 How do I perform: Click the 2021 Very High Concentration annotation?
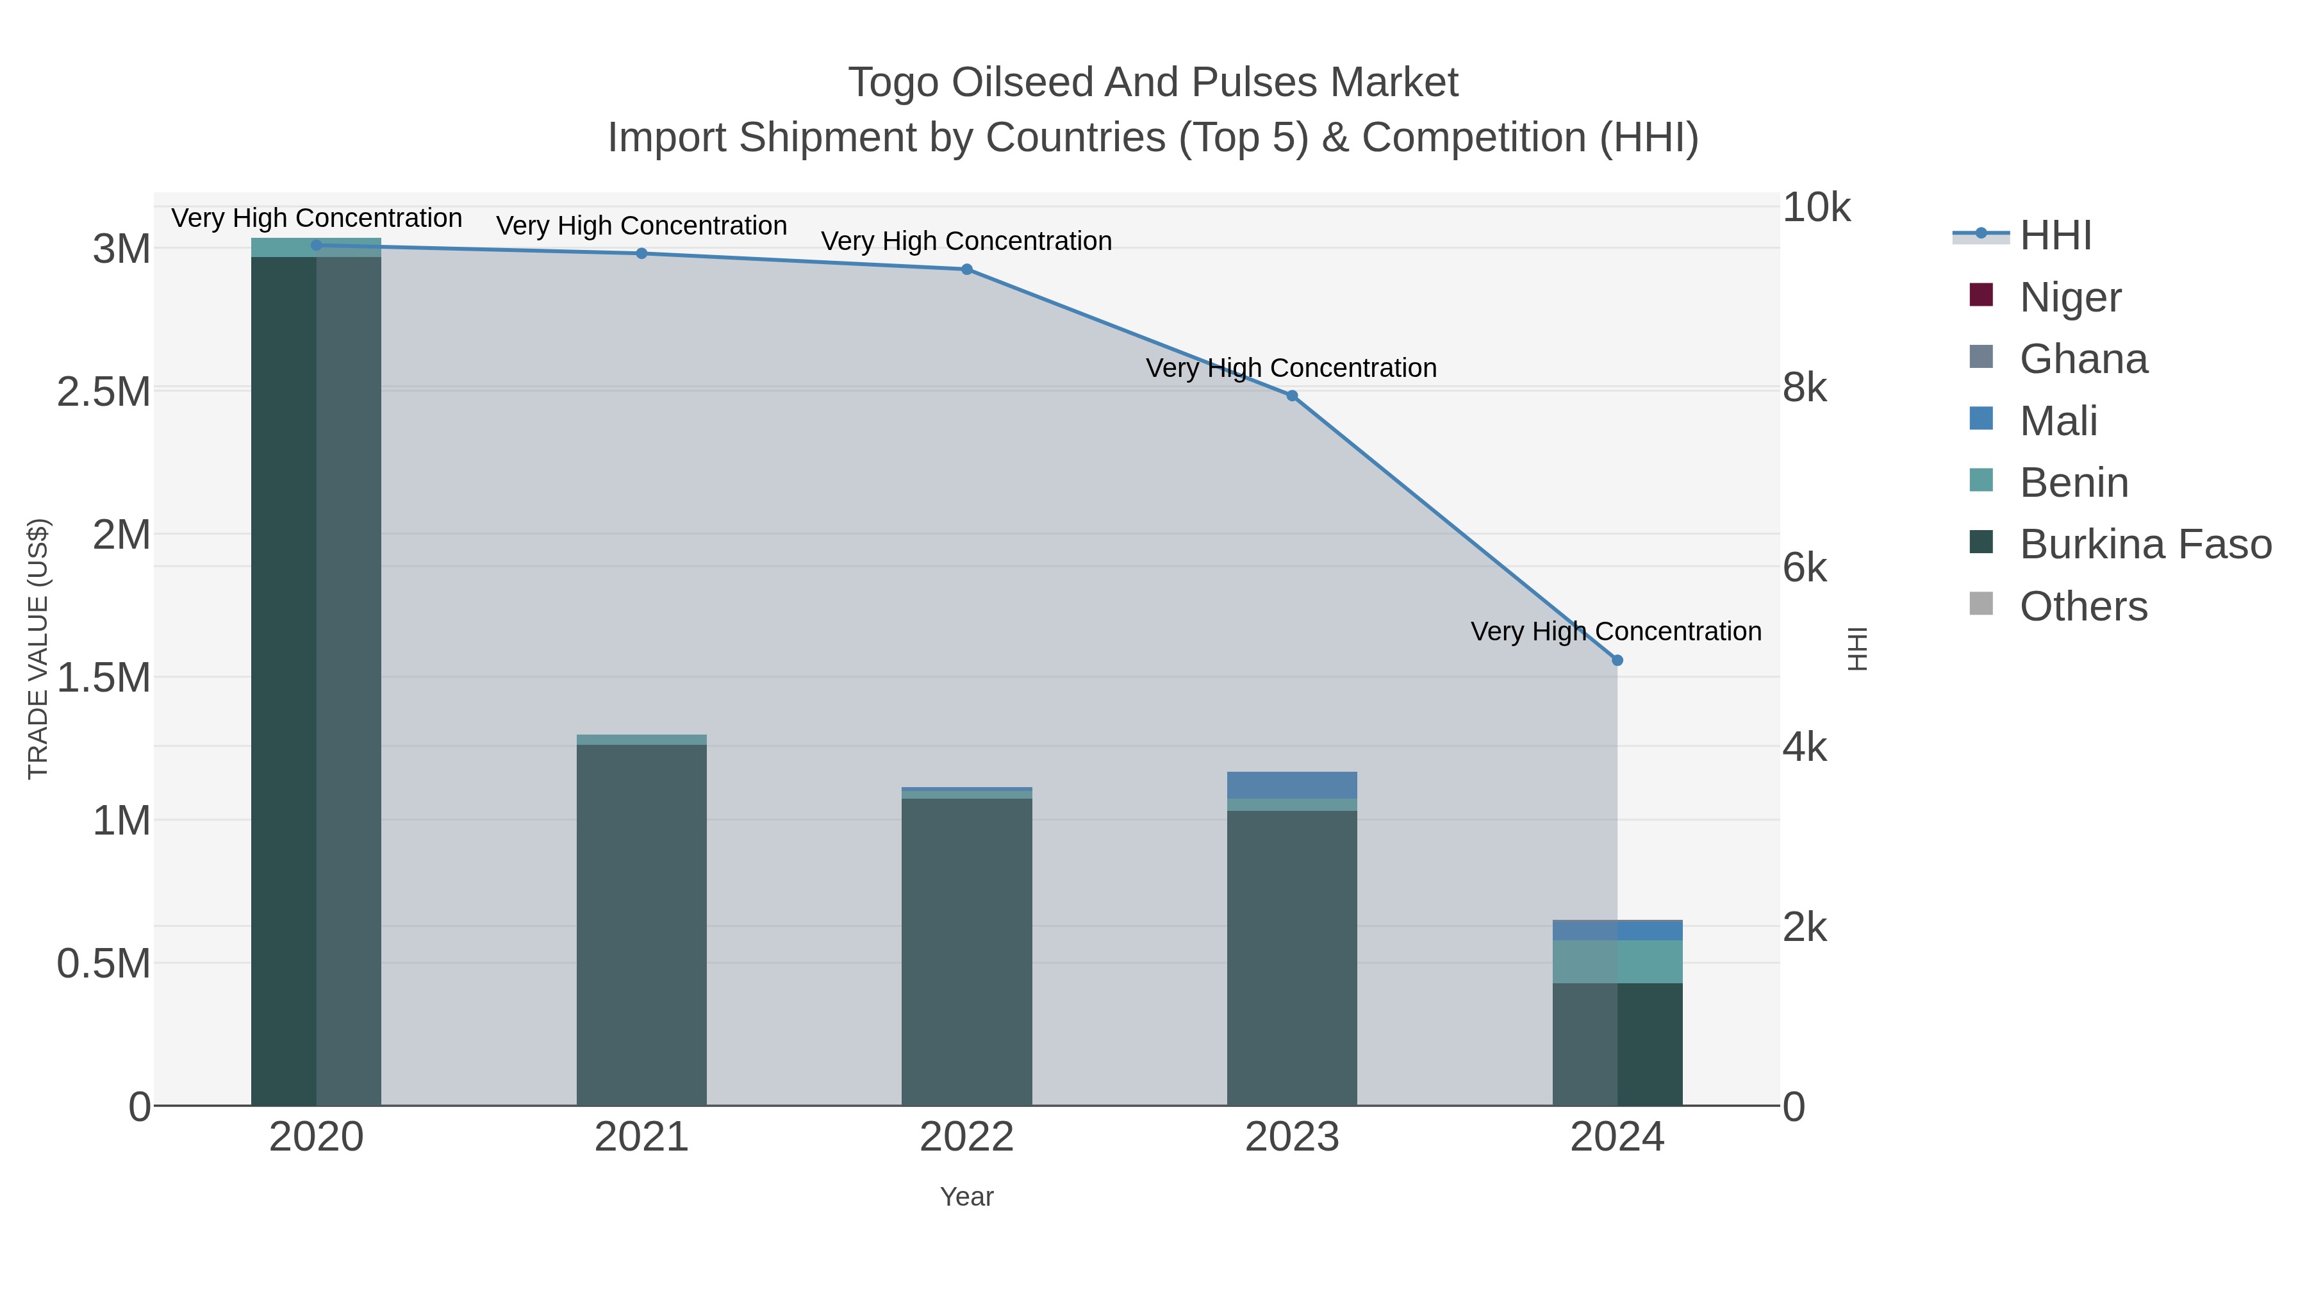[641, 226]
